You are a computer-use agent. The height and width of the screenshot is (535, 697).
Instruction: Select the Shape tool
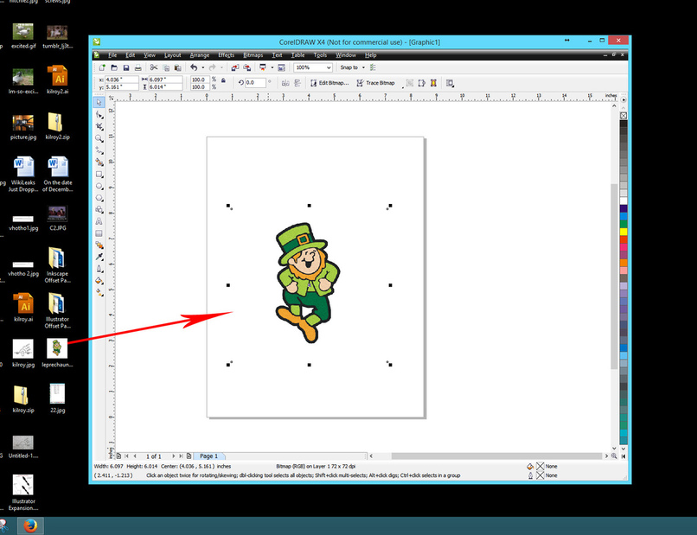(x=100, y=113)
